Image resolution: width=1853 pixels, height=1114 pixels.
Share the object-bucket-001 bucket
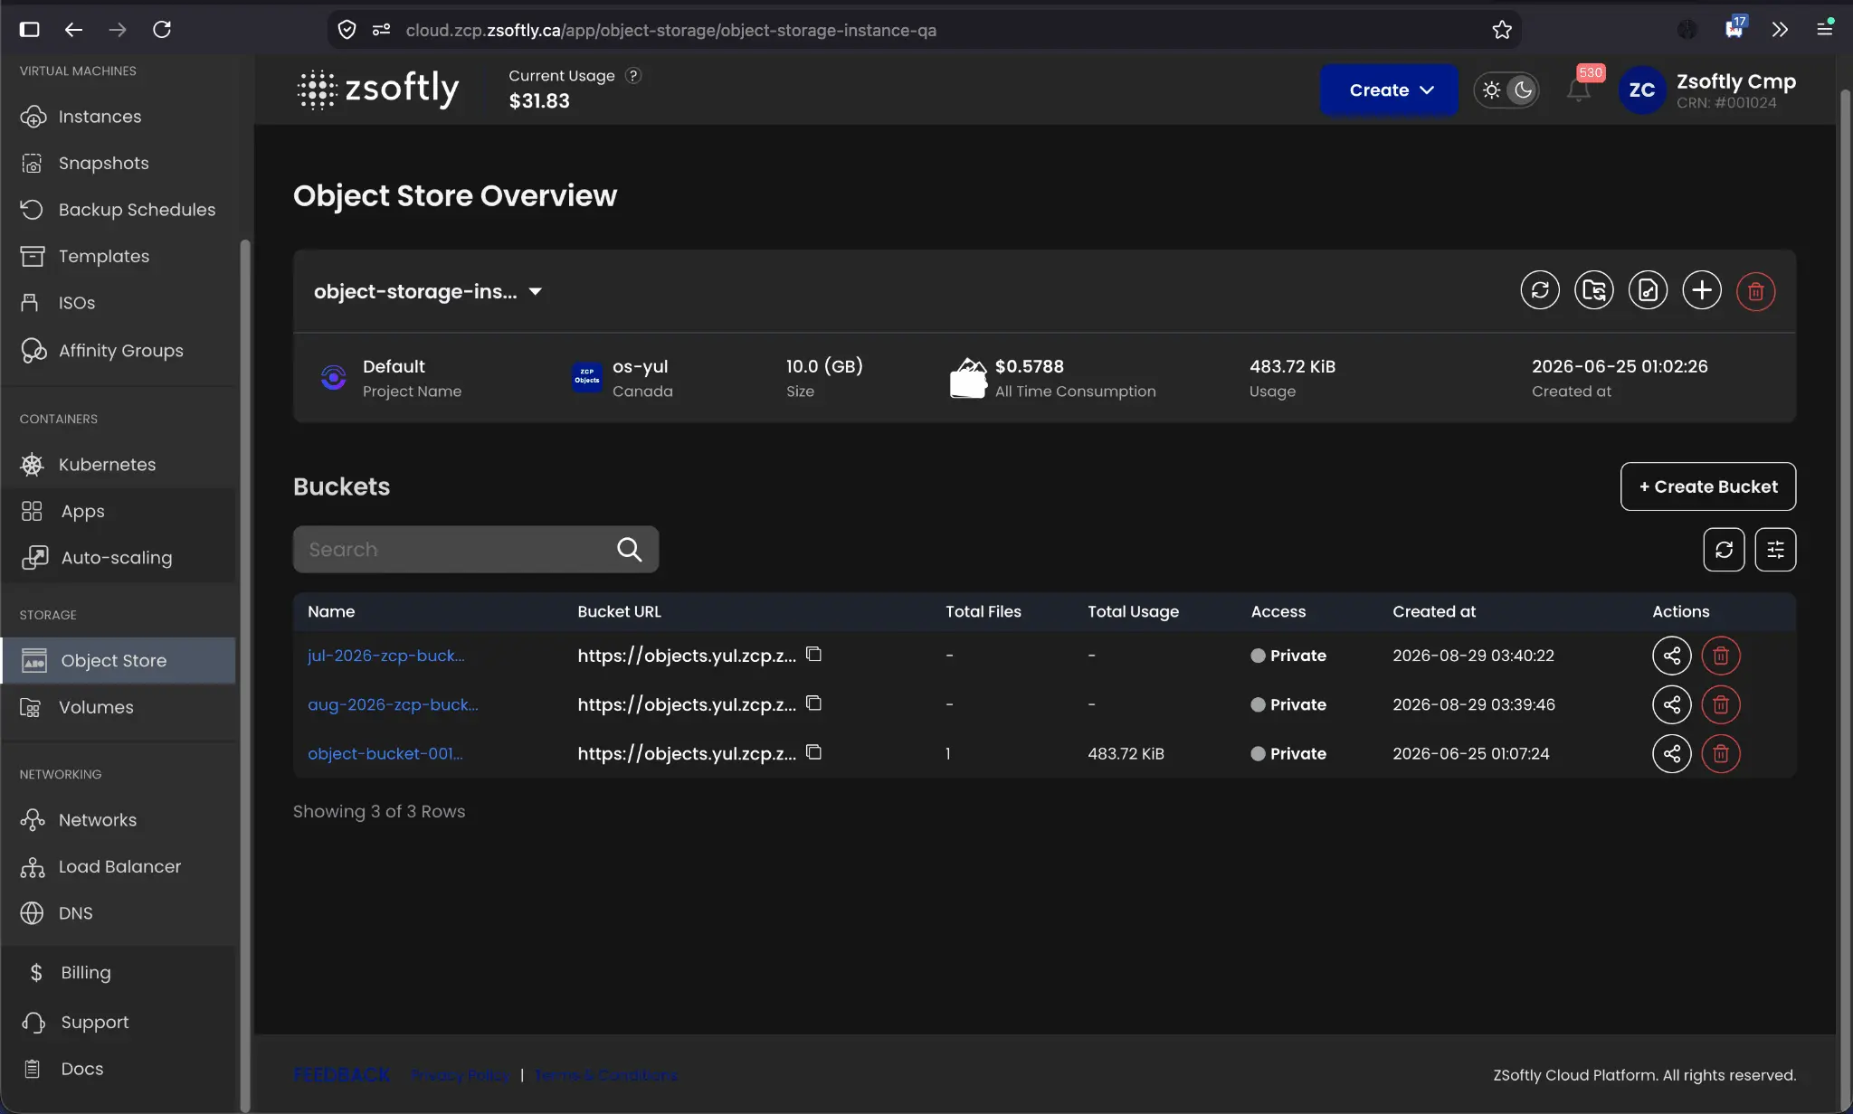[1672, 753]
